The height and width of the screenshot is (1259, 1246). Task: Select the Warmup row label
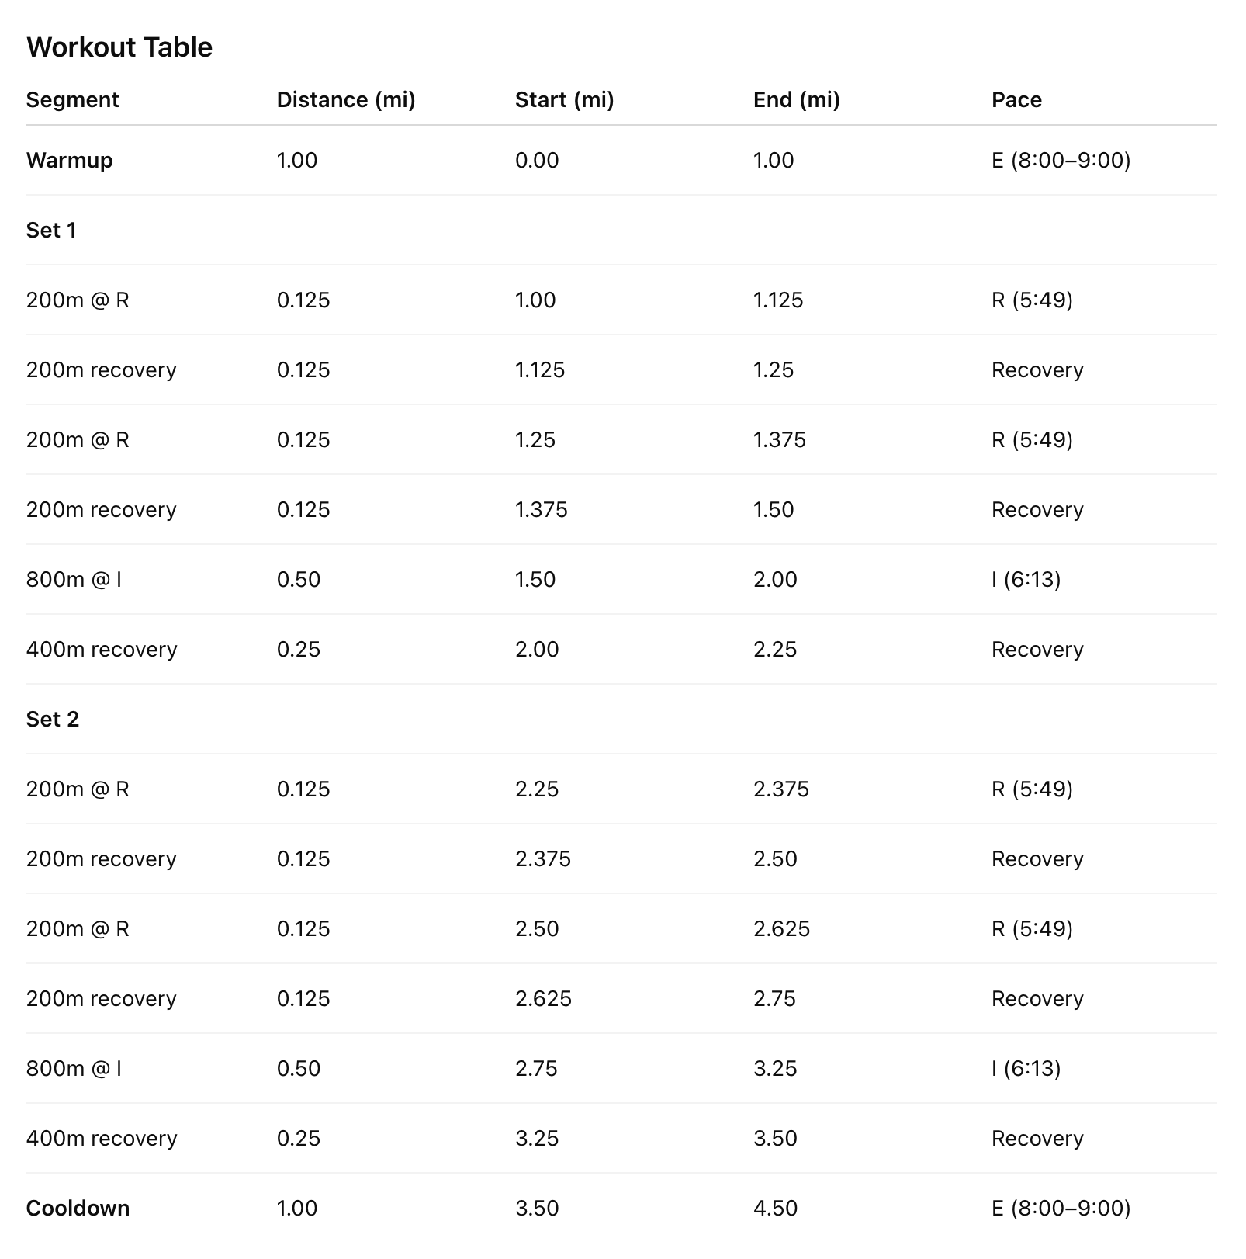69,161
